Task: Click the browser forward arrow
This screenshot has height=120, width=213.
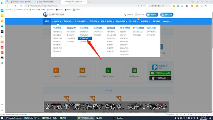Action: (12, 6)
